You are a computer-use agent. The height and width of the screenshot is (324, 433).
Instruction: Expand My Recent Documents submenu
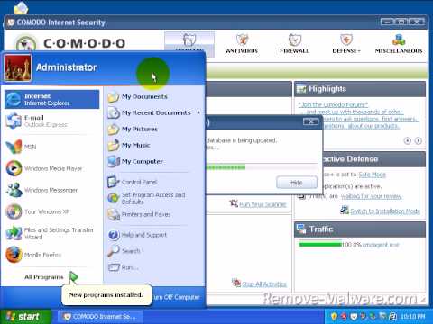coord(153,112)
